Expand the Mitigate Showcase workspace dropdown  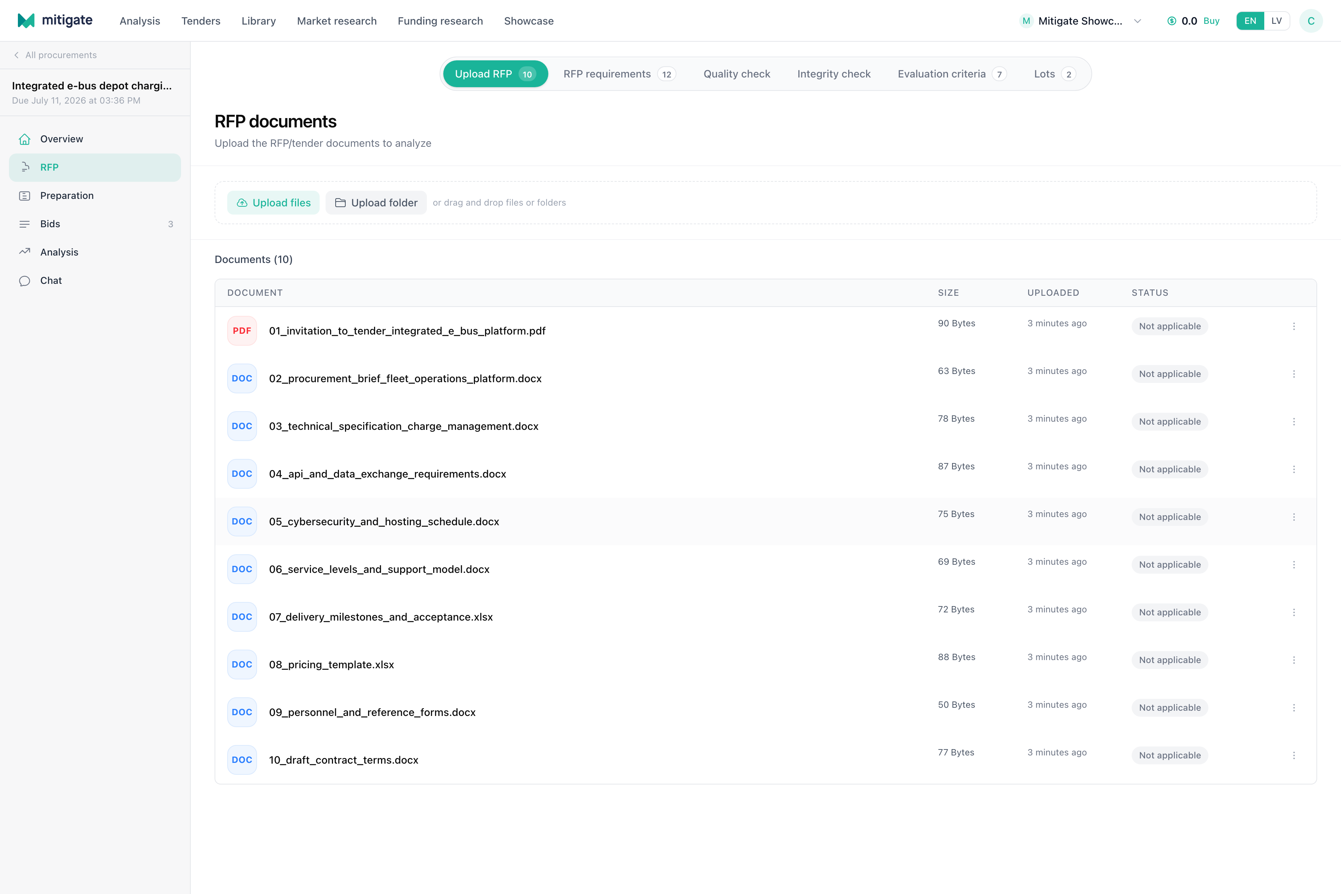tap(1138, 21)
